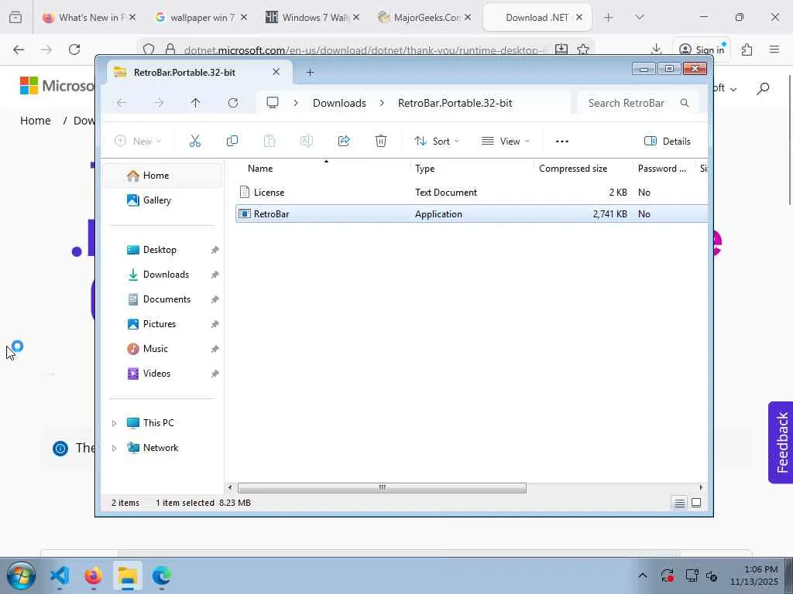Go up one folder with Up arrow
Screen dimensions: 793x594
(196, 103)
